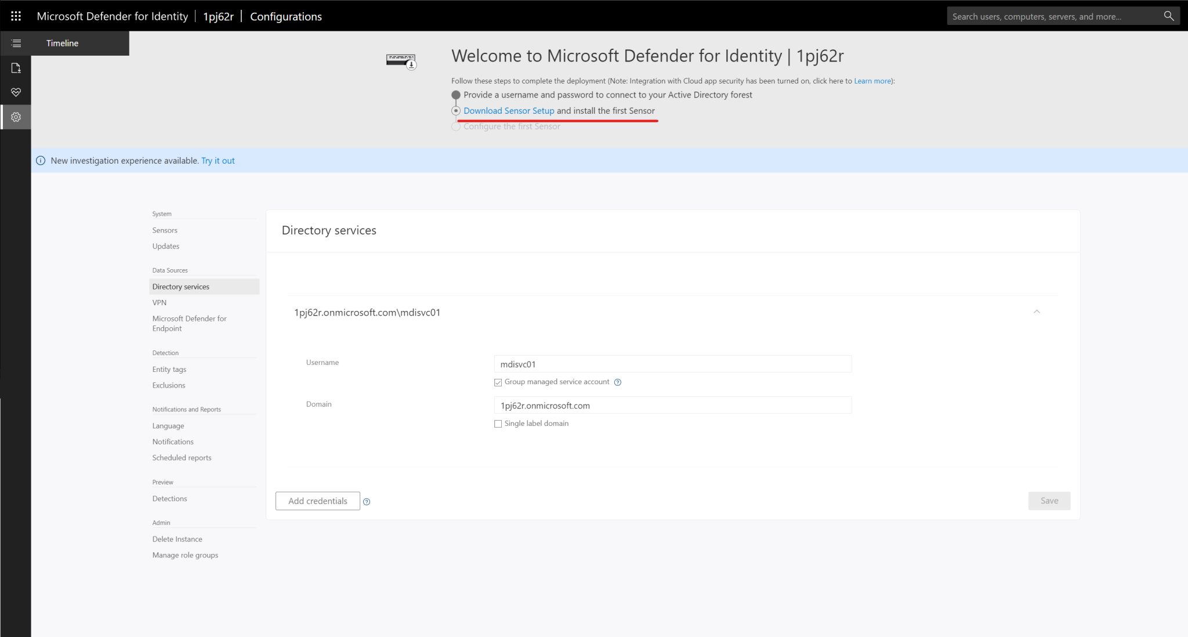Open the Microsoft app launcher waffle icon
Viewport: 1188px width, 637px height.
16,16
